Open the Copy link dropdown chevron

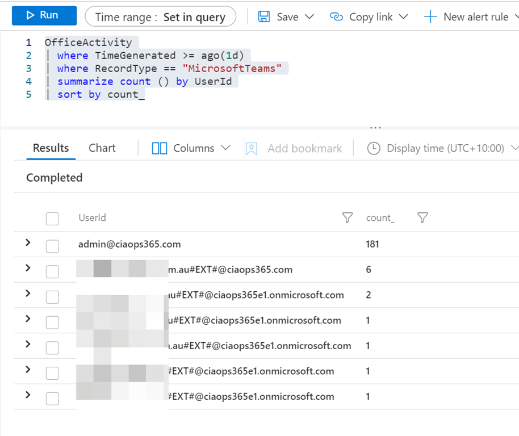(404, 16)
